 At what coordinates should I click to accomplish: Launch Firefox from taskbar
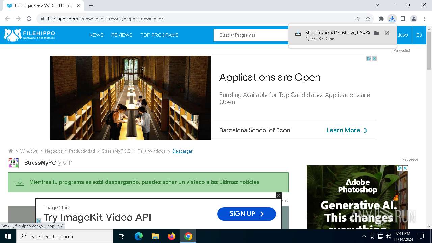click(x=172, y=236)
